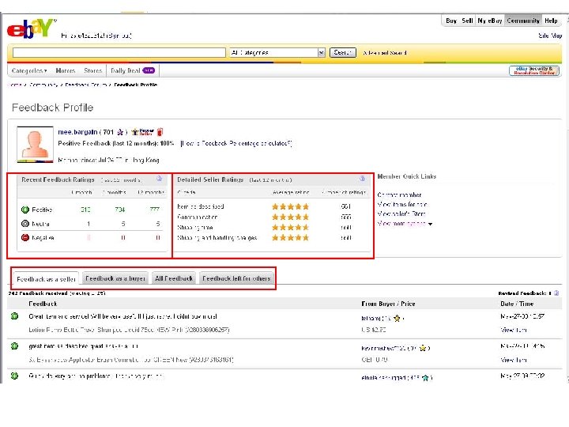The width and height of the screenshot is (569, 427).
Task: Open the Community menu
Action: (x=523, y=21)
